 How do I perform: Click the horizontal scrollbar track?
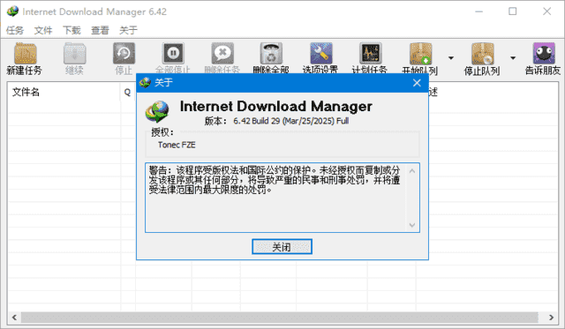280,318
